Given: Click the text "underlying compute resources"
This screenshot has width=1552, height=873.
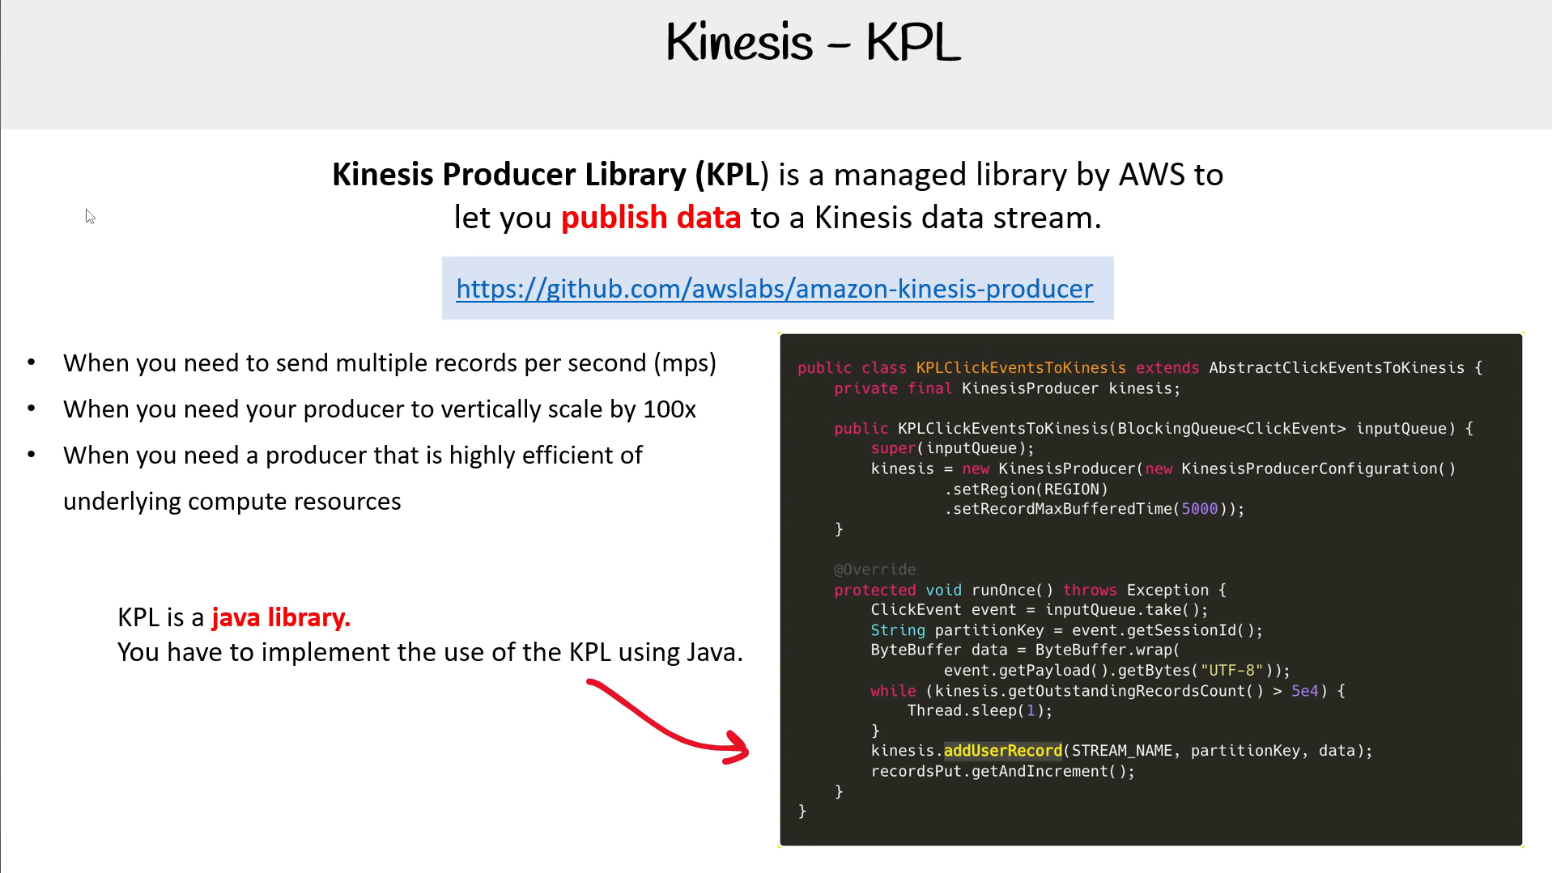Looking at the screenshot, I should tap(232, 502).
